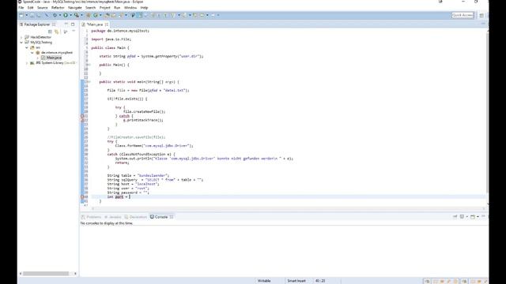The width and height of the screenshot is (506, 284).
Task: Open the perspective switcher icon beside Quick Access
Action: click(481, 16)
